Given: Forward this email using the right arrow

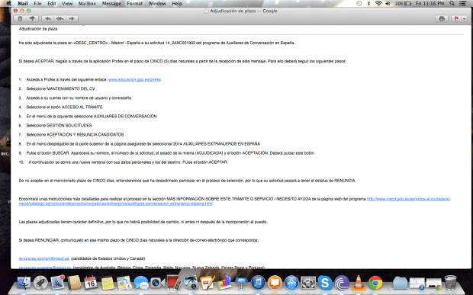Looking at the screenshot, I should (x=72, y=19).
